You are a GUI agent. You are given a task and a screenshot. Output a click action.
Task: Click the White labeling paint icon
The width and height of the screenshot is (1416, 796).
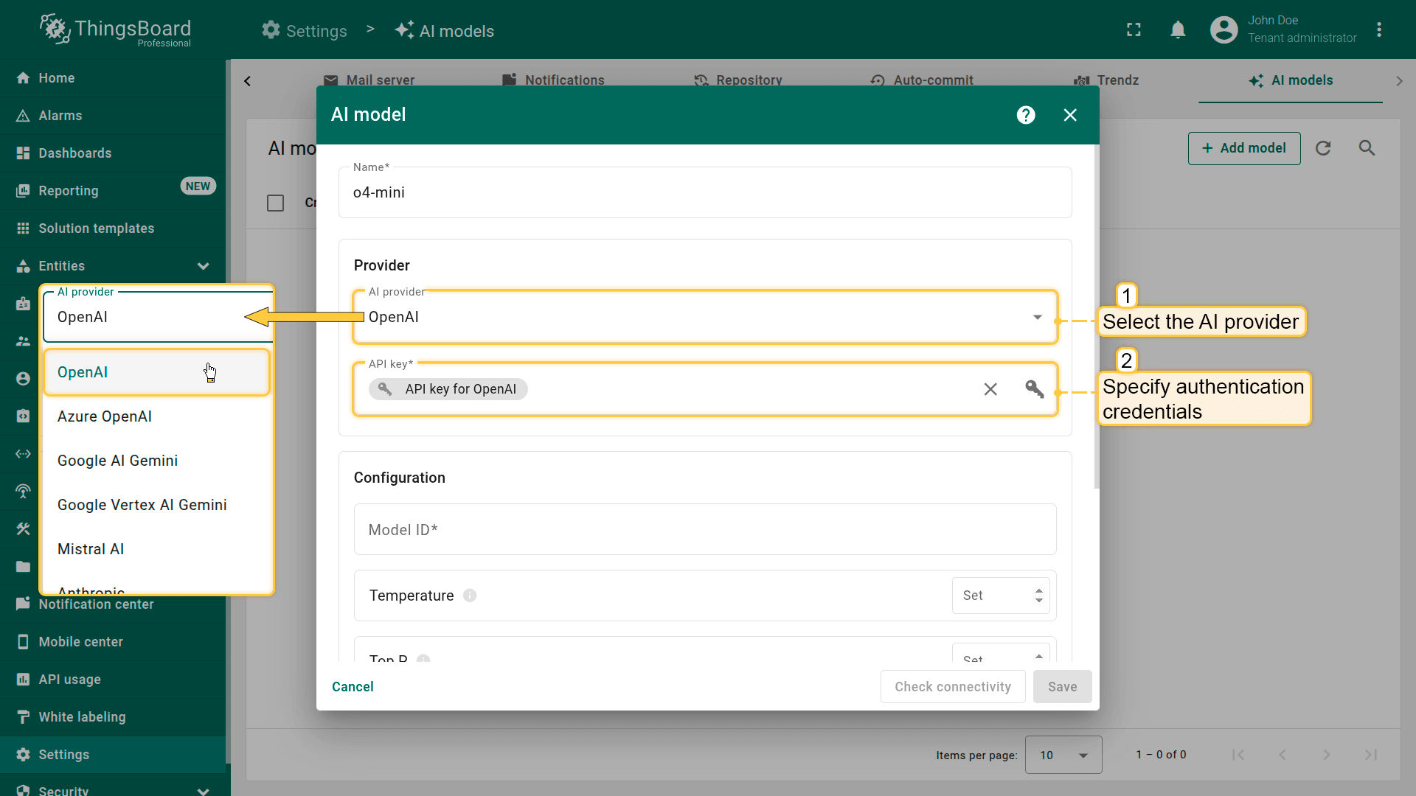[23, 717]
